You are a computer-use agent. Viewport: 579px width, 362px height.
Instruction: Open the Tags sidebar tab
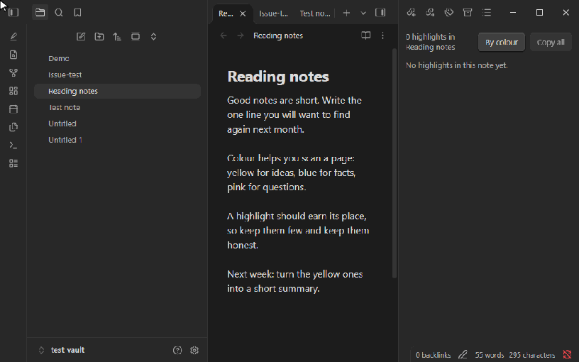pyautogui.click(x=449, y=13)
